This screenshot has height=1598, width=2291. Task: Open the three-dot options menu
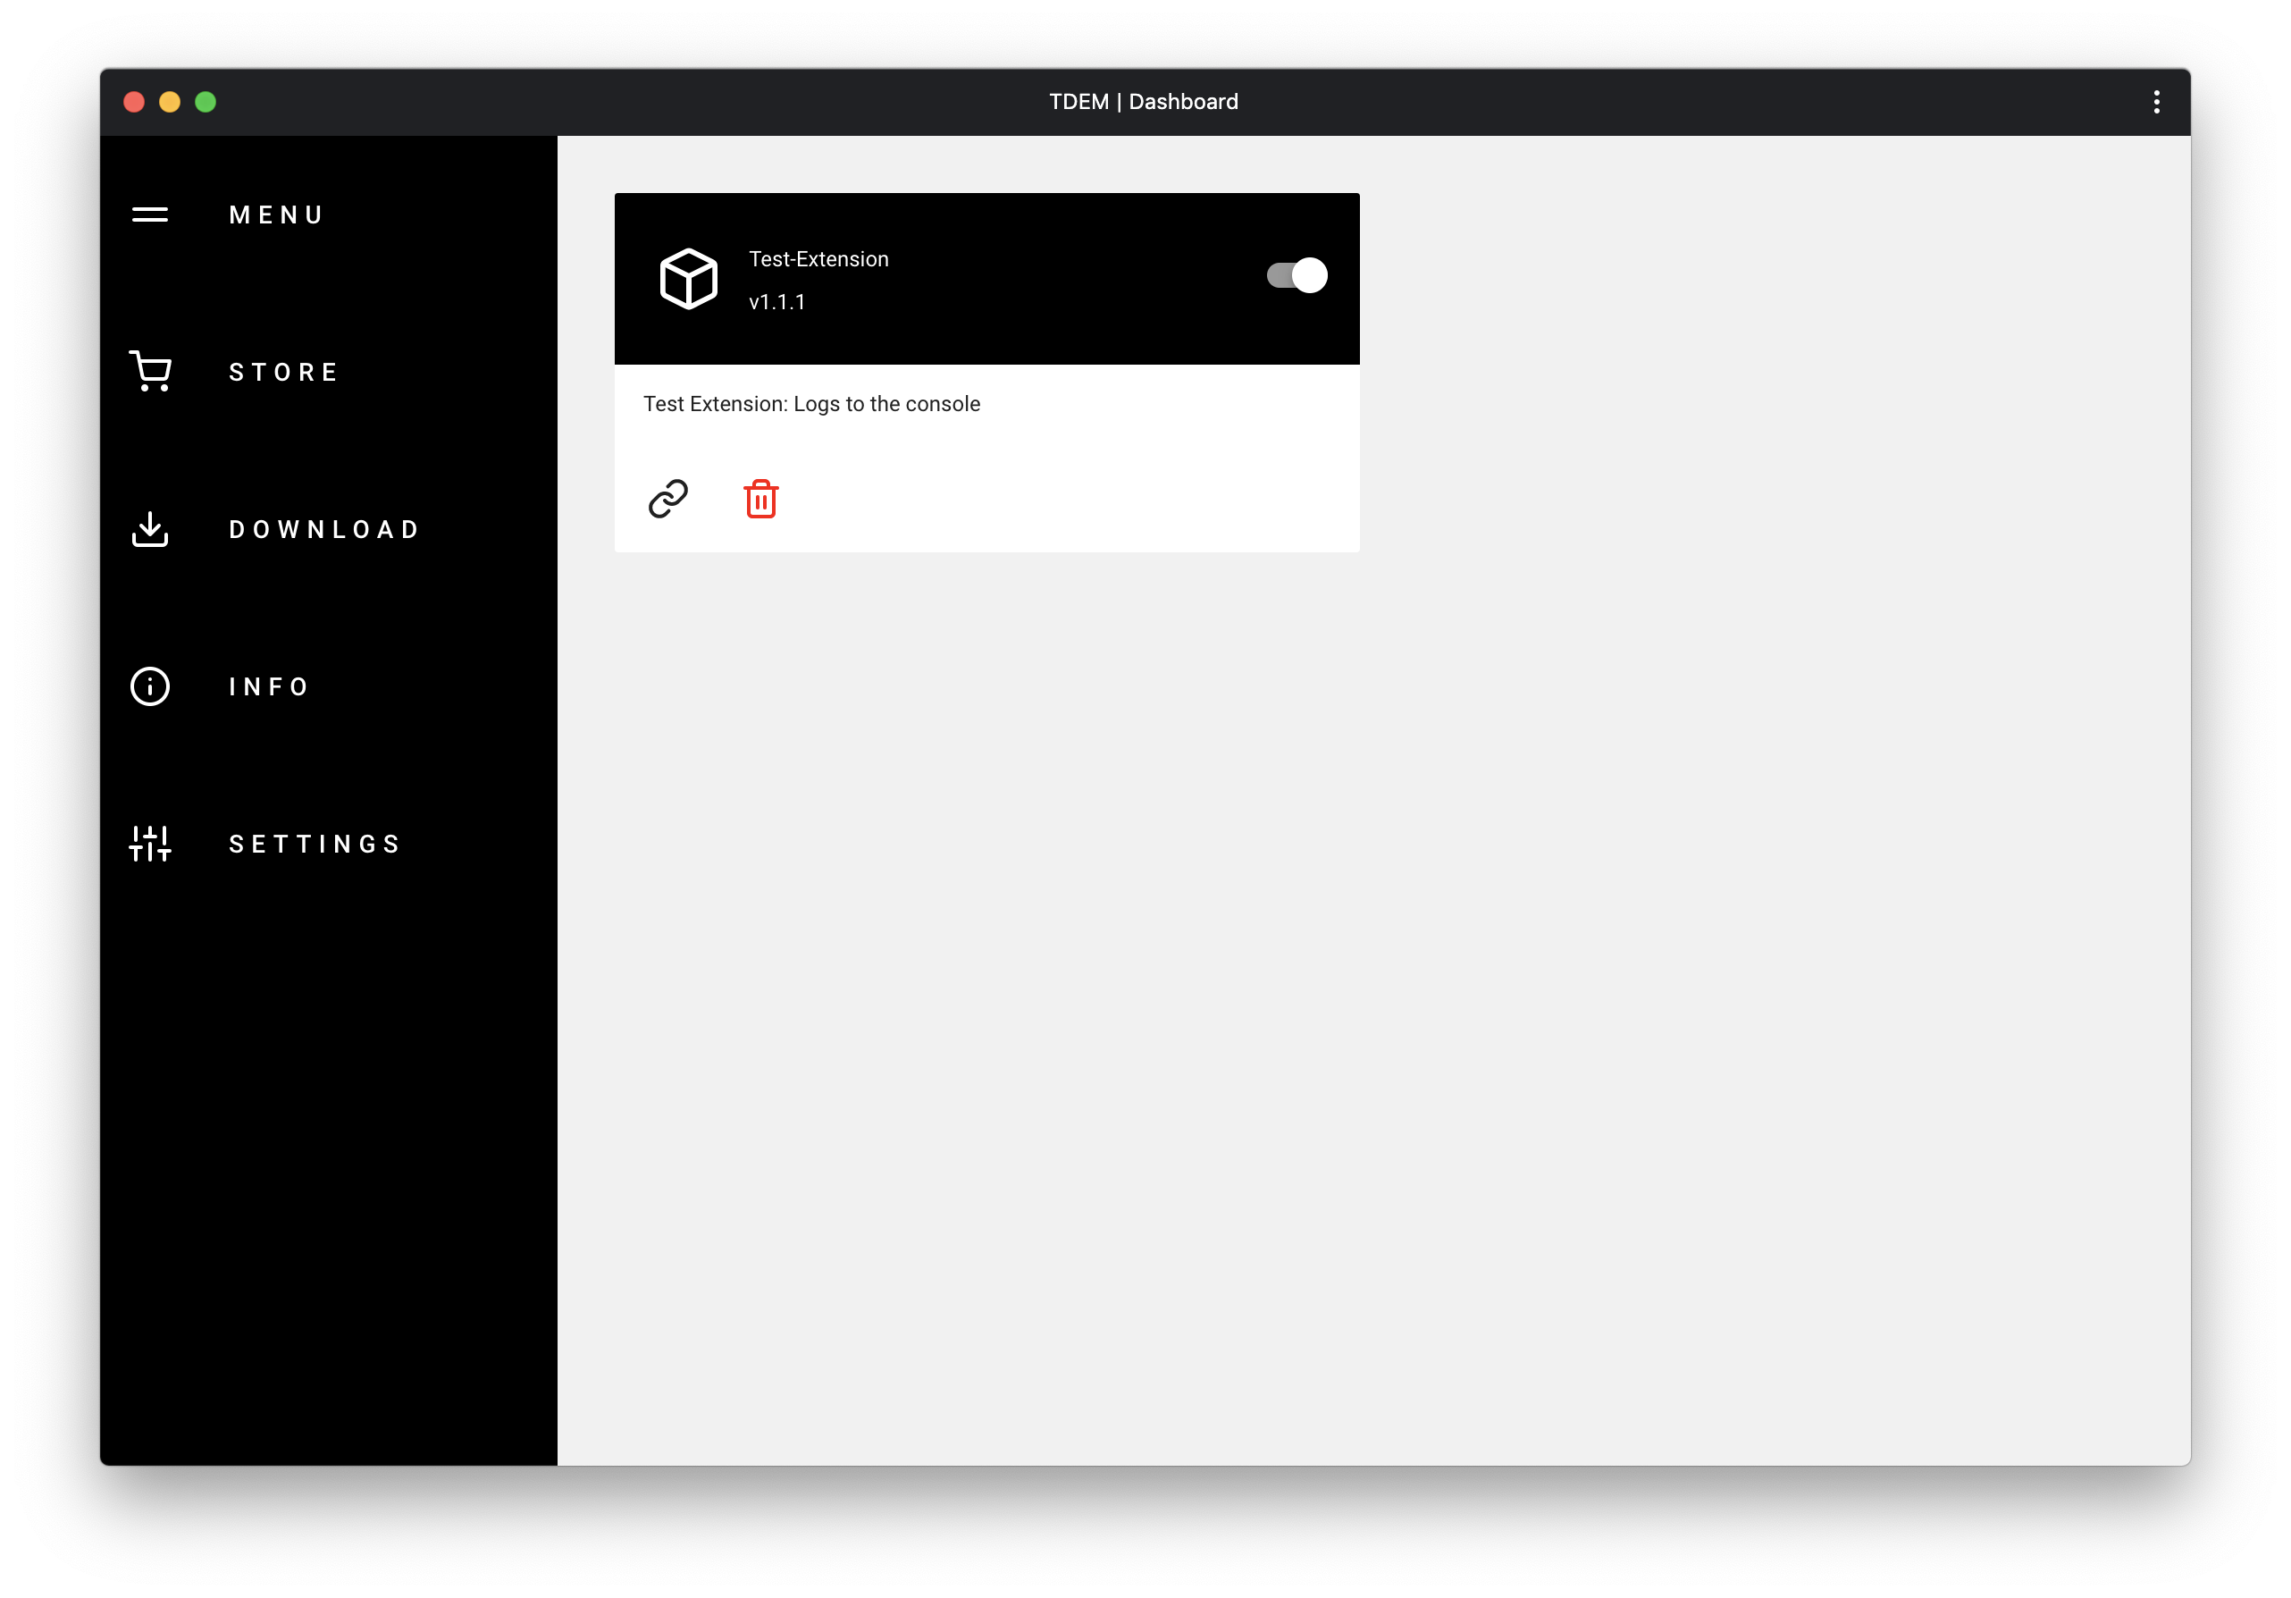coord(2155,102)
